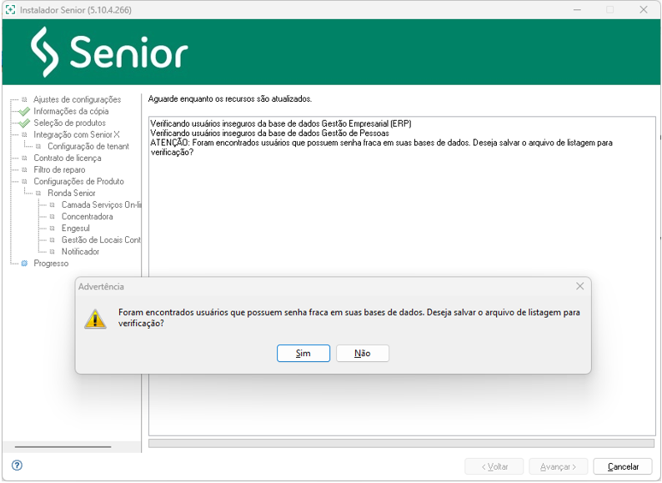Viewport: 662px width, 483px height.
Task: Select Ronda Senior tree node
Action: pos(72,193)
